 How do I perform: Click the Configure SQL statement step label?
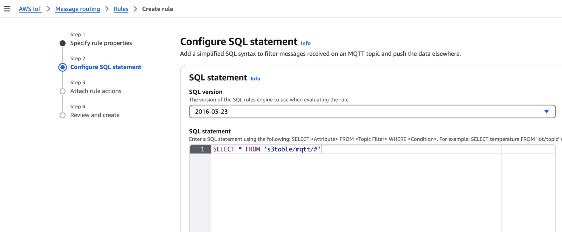coord(106,67)
